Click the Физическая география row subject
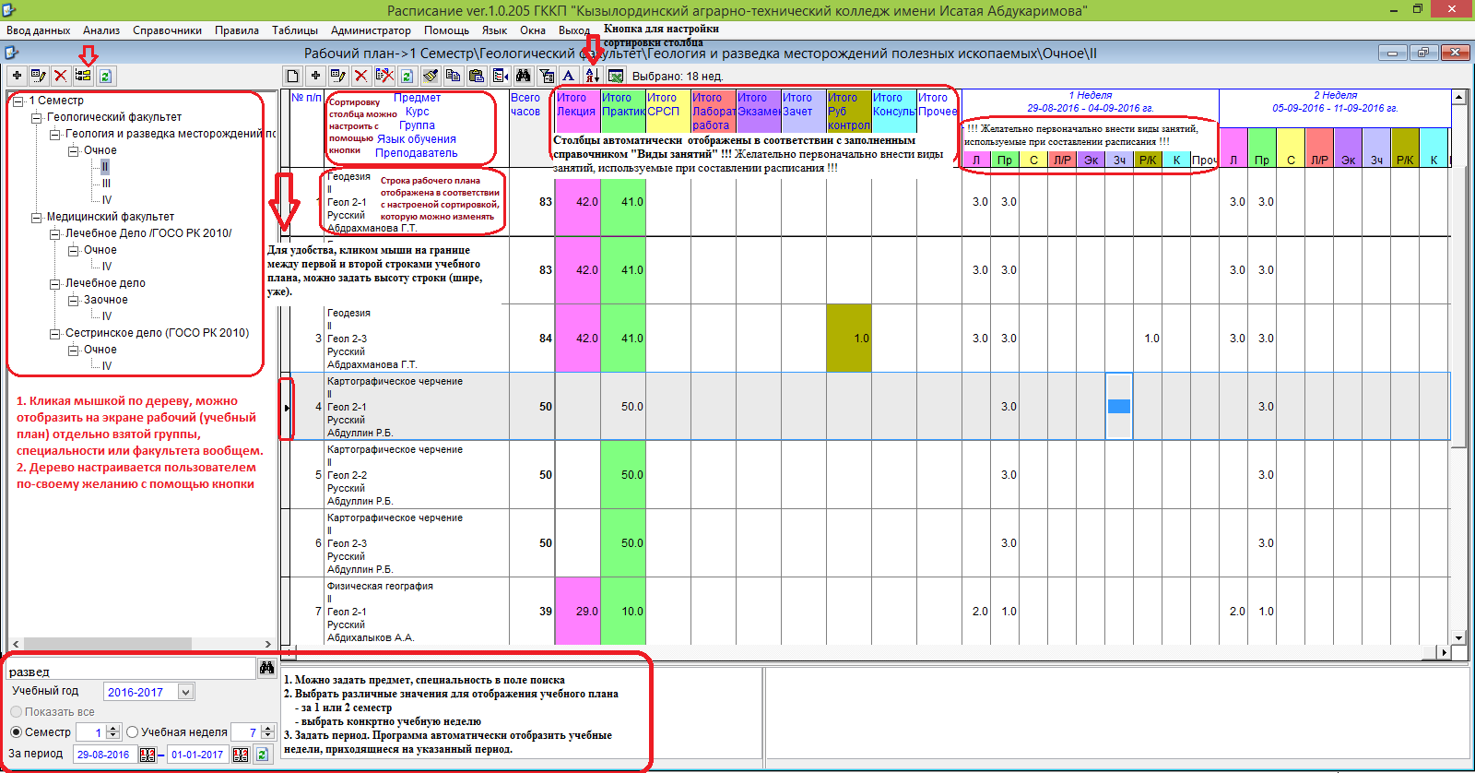The width and height of the screenshot is (1475, 773). [380, 586]
